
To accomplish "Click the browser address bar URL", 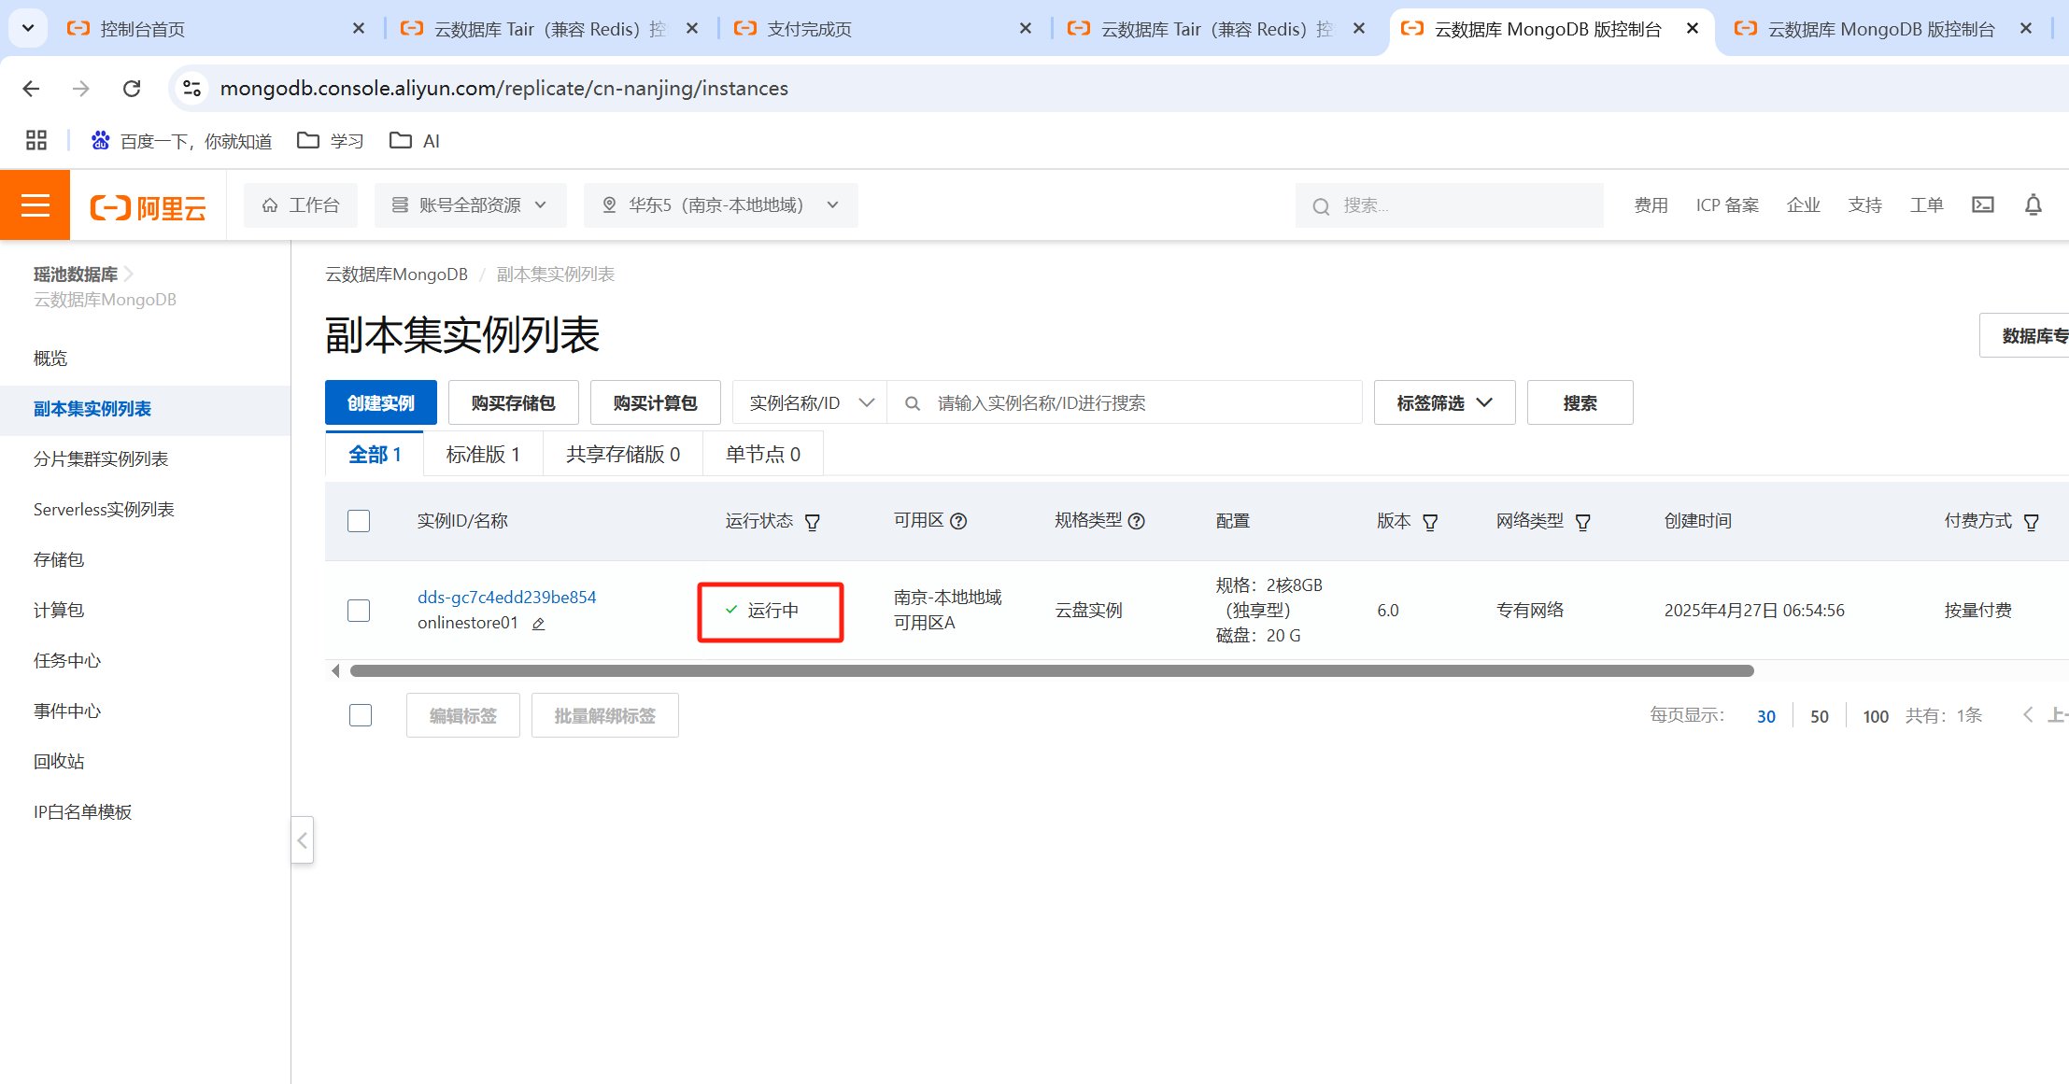I will 504,88.
